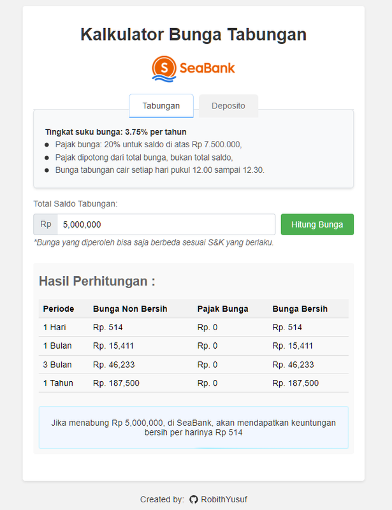The image size is (392, 510).
Task: Click the Tingkat suku bunga info text
Action: tap(106, 132)
